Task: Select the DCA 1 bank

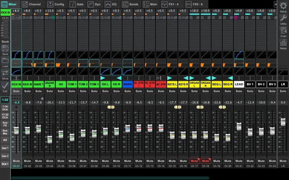Action: click(x=5, y=164)
